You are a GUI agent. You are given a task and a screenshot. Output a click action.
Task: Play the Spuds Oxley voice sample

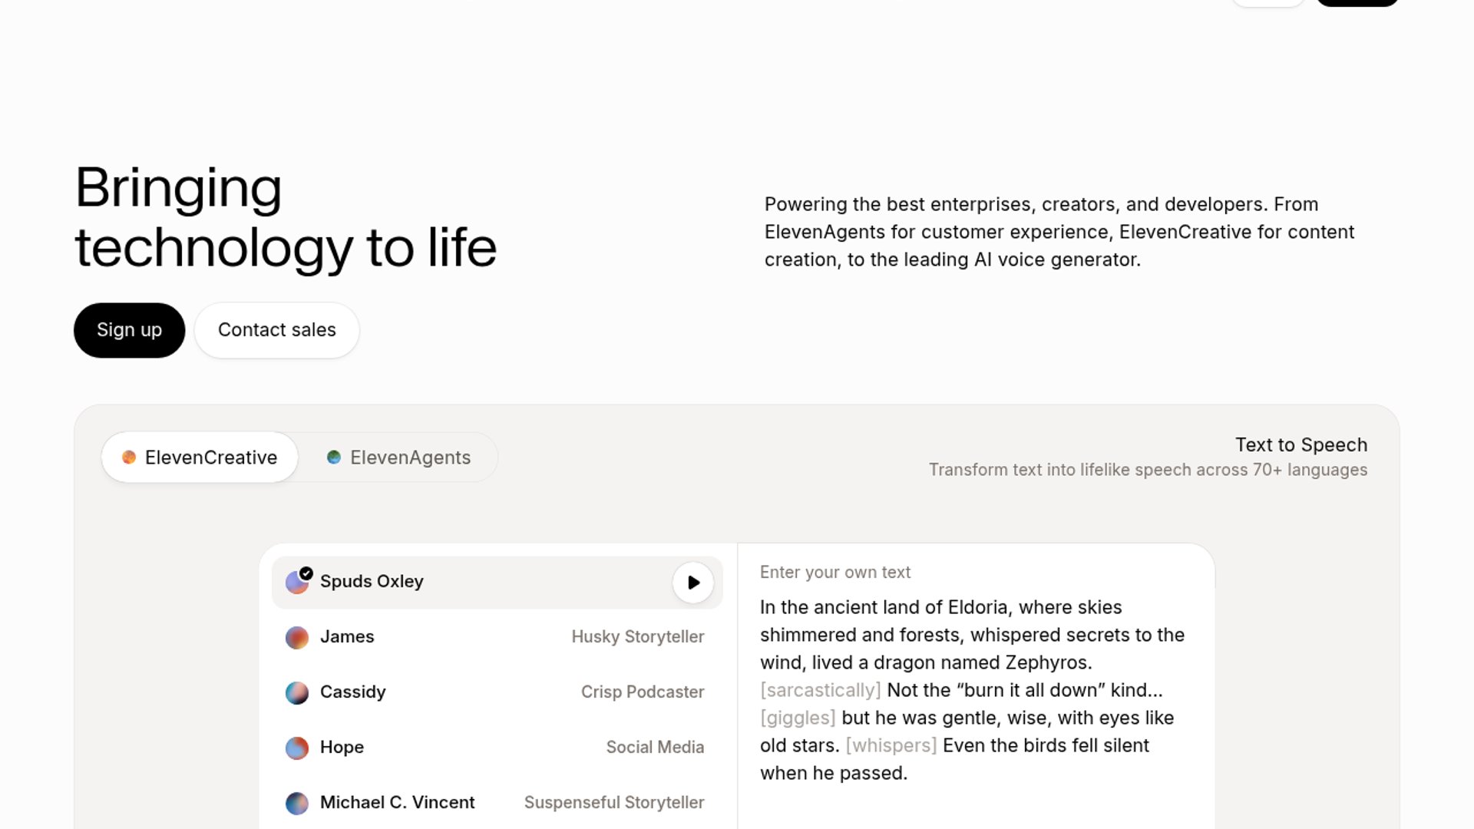click(x=692, y=583)
